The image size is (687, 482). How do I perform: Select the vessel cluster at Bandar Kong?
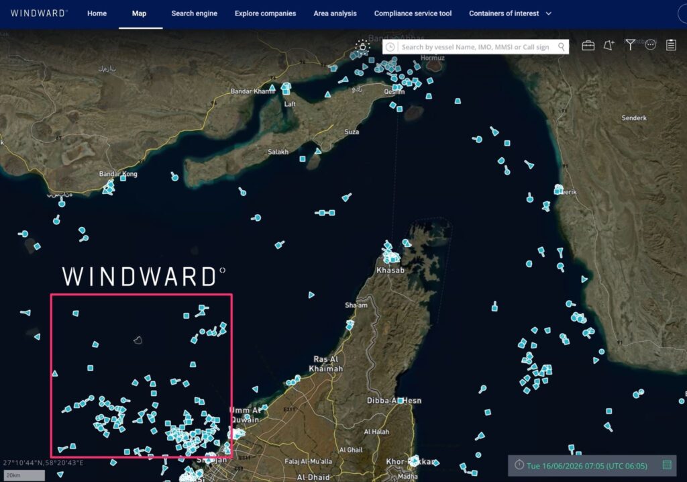coord(109,188)
